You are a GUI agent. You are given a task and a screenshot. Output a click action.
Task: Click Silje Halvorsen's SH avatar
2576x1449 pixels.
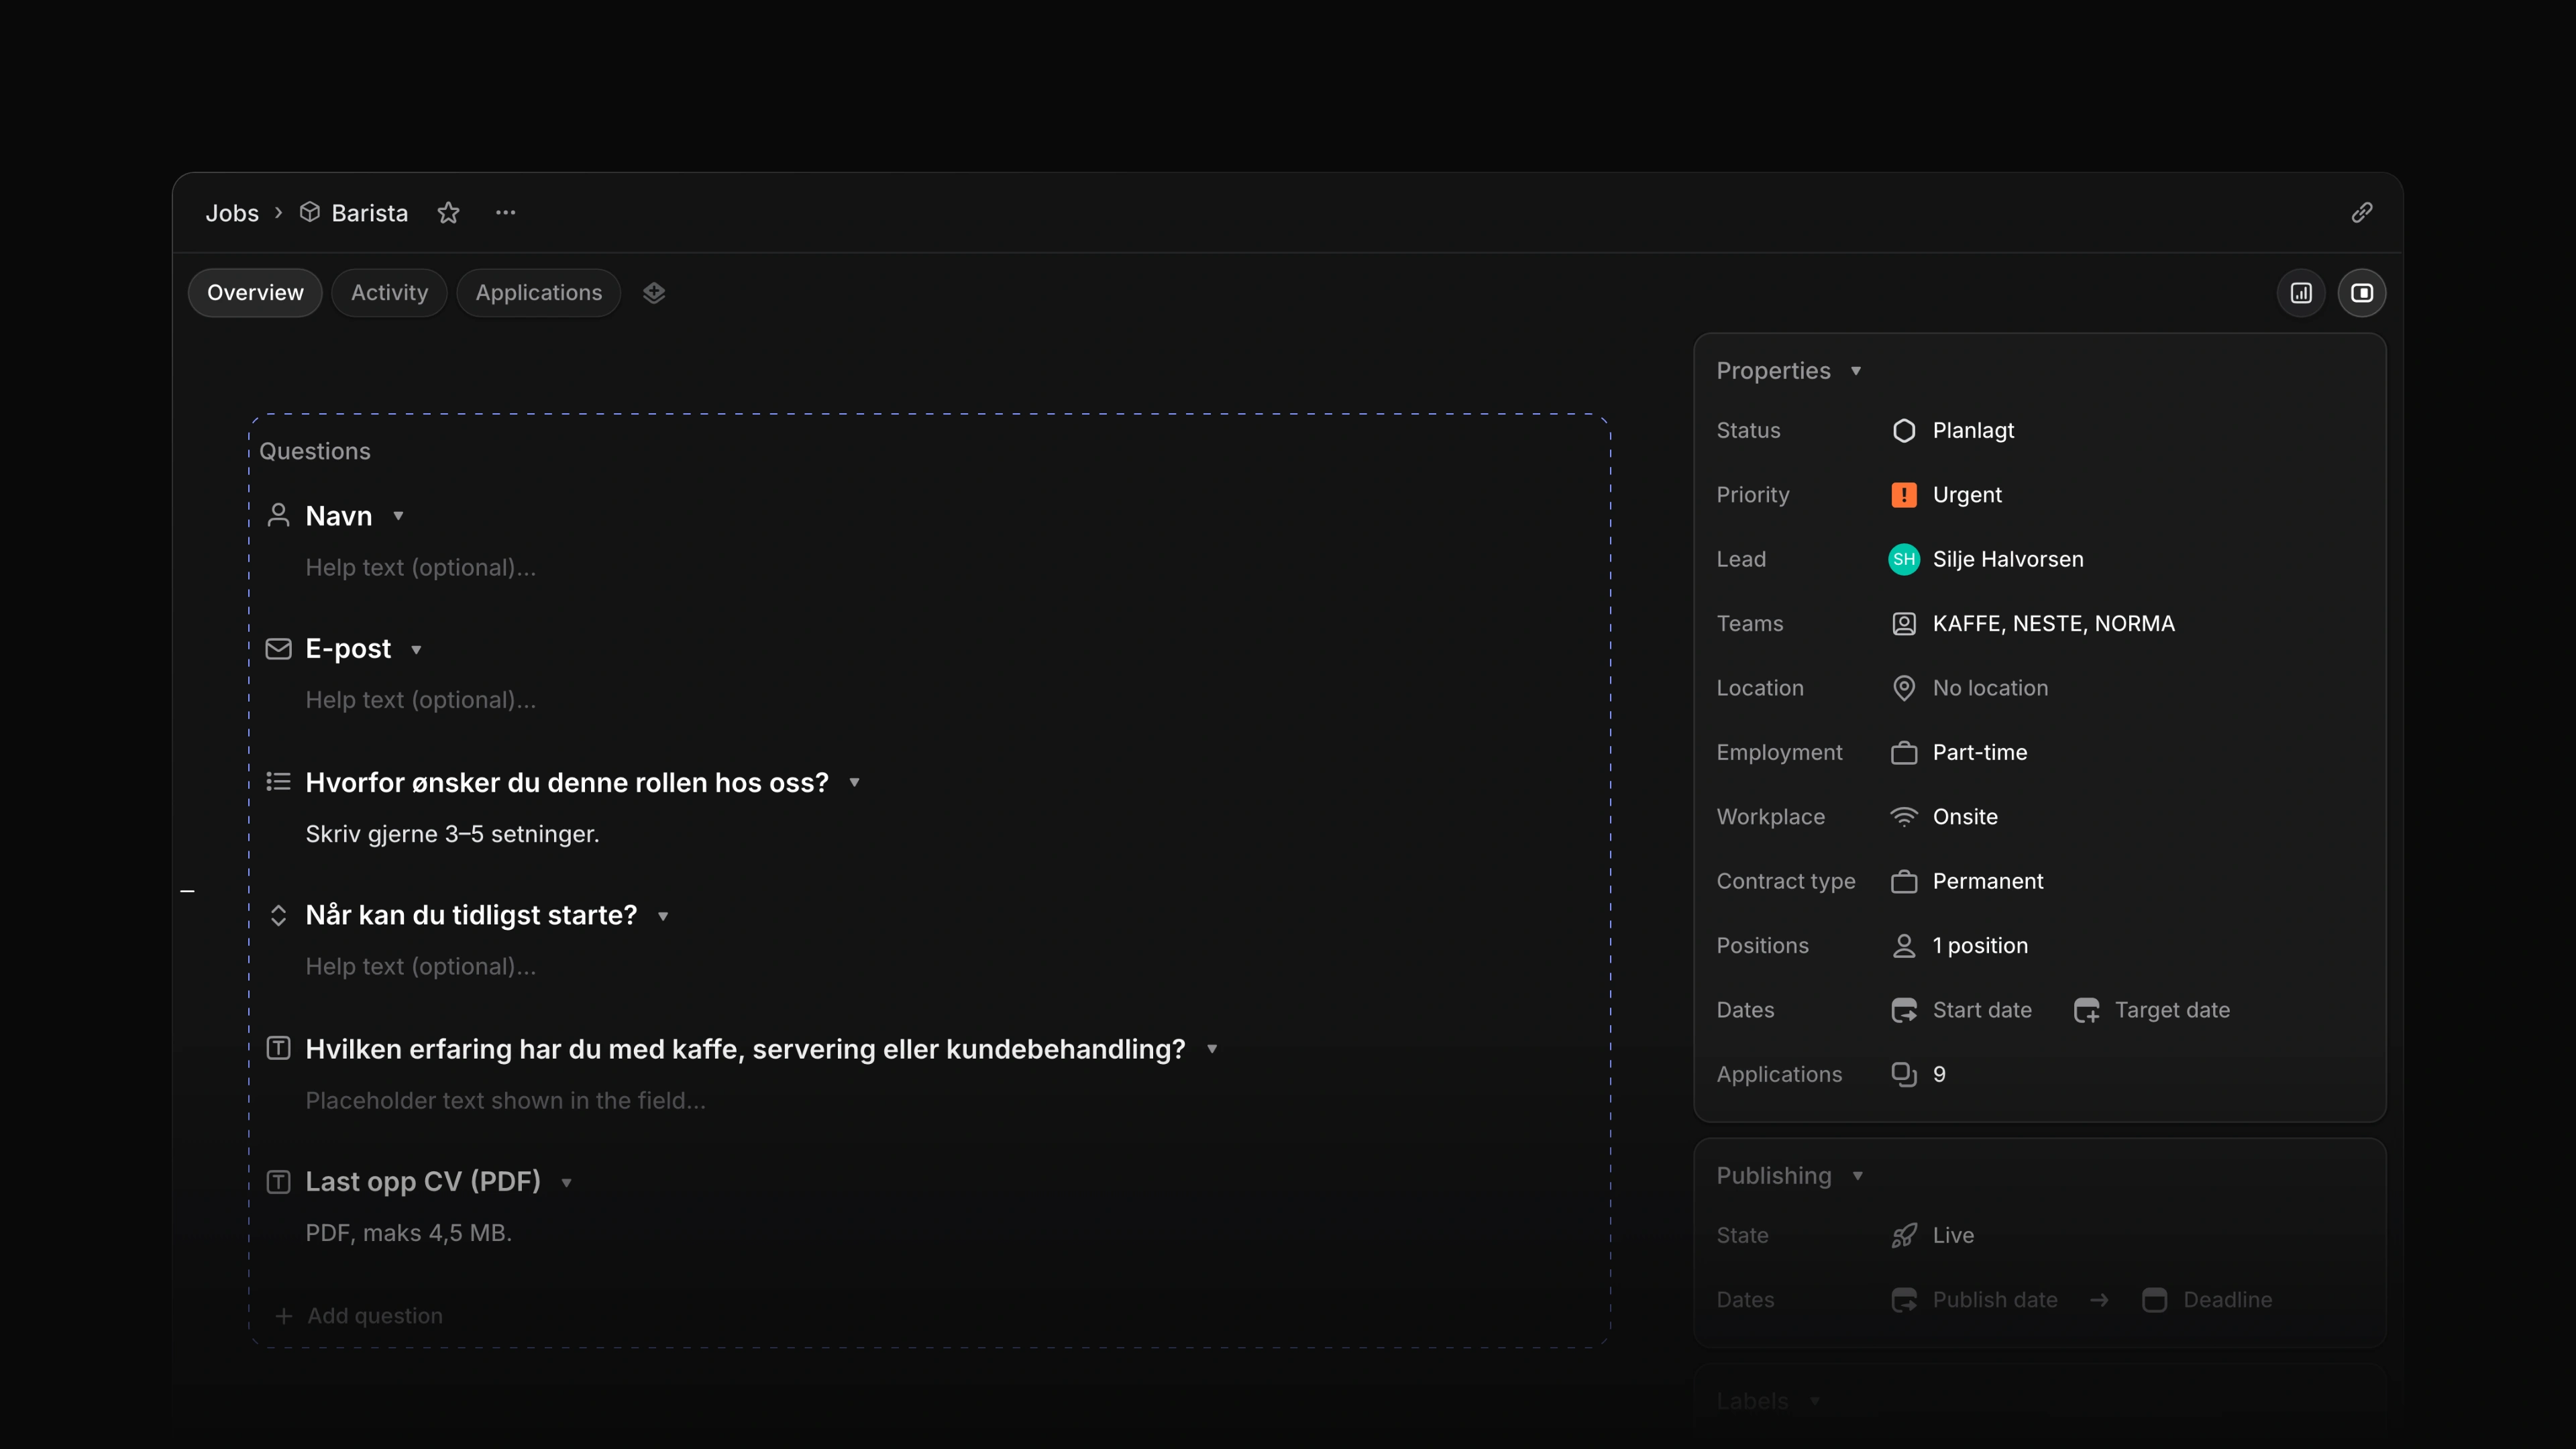[1904, 559]
